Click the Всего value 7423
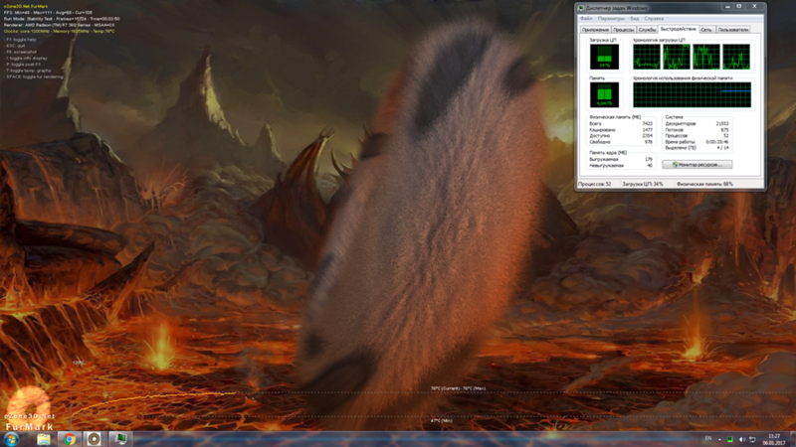This screenshot has width=796, height=447. click(x=647, y=123)
